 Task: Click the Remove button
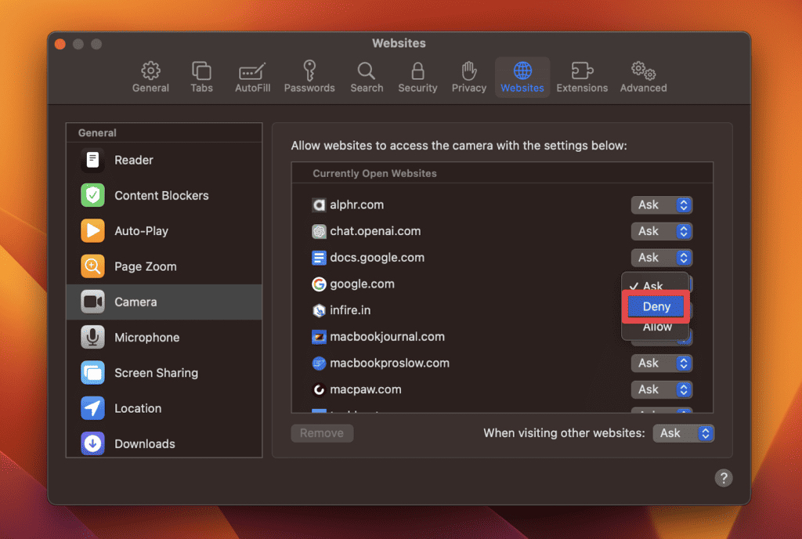(322, 433)
